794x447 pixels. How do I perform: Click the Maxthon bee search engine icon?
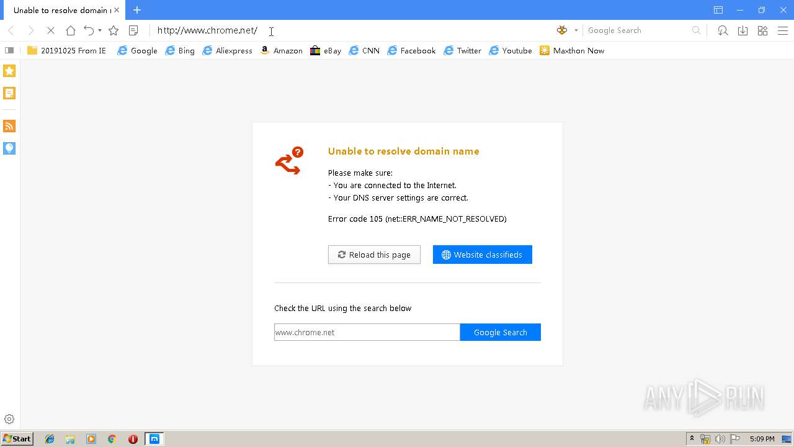562,30
